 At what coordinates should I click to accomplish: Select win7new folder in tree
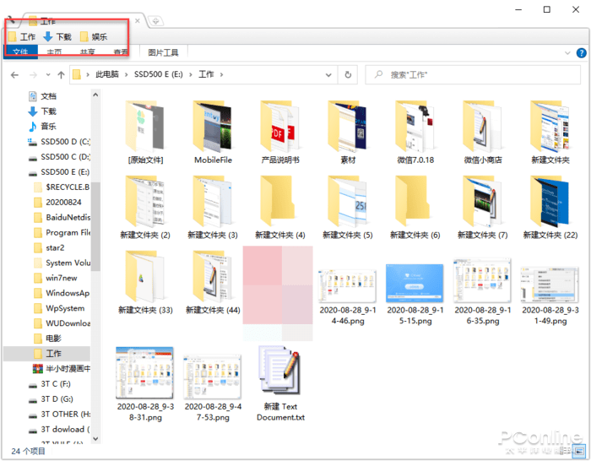(x=56, y=278)
